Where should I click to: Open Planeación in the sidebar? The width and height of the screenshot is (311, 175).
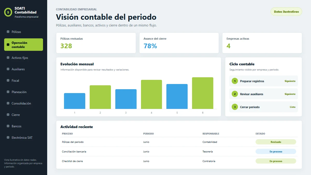24,92
